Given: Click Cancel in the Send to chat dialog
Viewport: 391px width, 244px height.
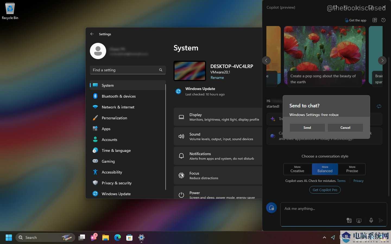Looking at the screenshot, I should pos(345,128).
